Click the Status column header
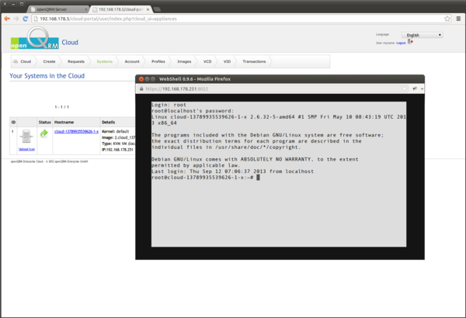The image size is (466, 318). click(44, 122)
